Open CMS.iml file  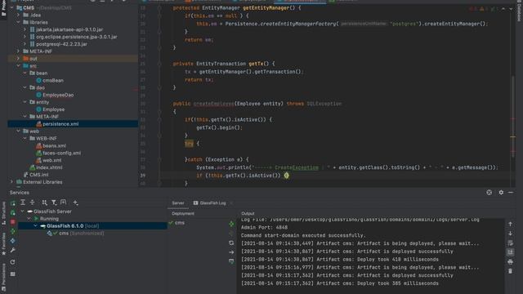[39, 175]
